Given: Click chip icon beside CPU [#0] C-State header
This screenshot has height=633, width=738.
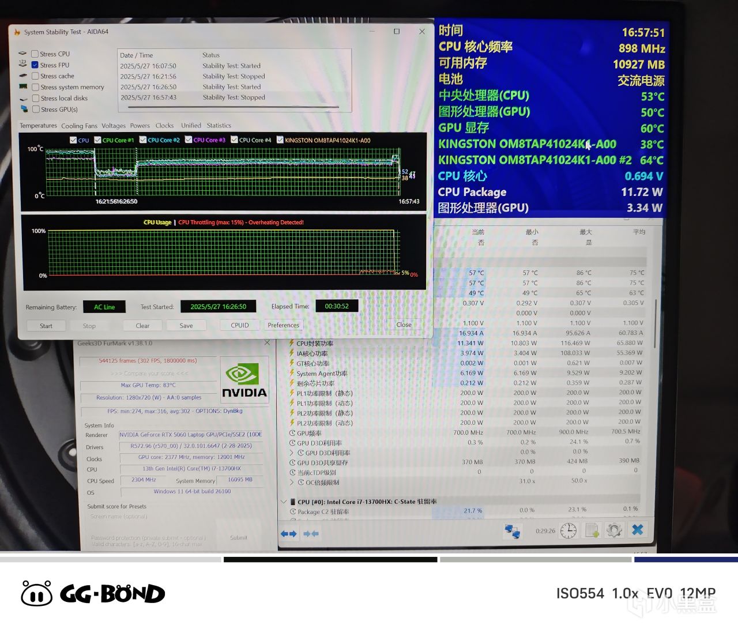Looking at the screenshot, I should coord(293,502).
